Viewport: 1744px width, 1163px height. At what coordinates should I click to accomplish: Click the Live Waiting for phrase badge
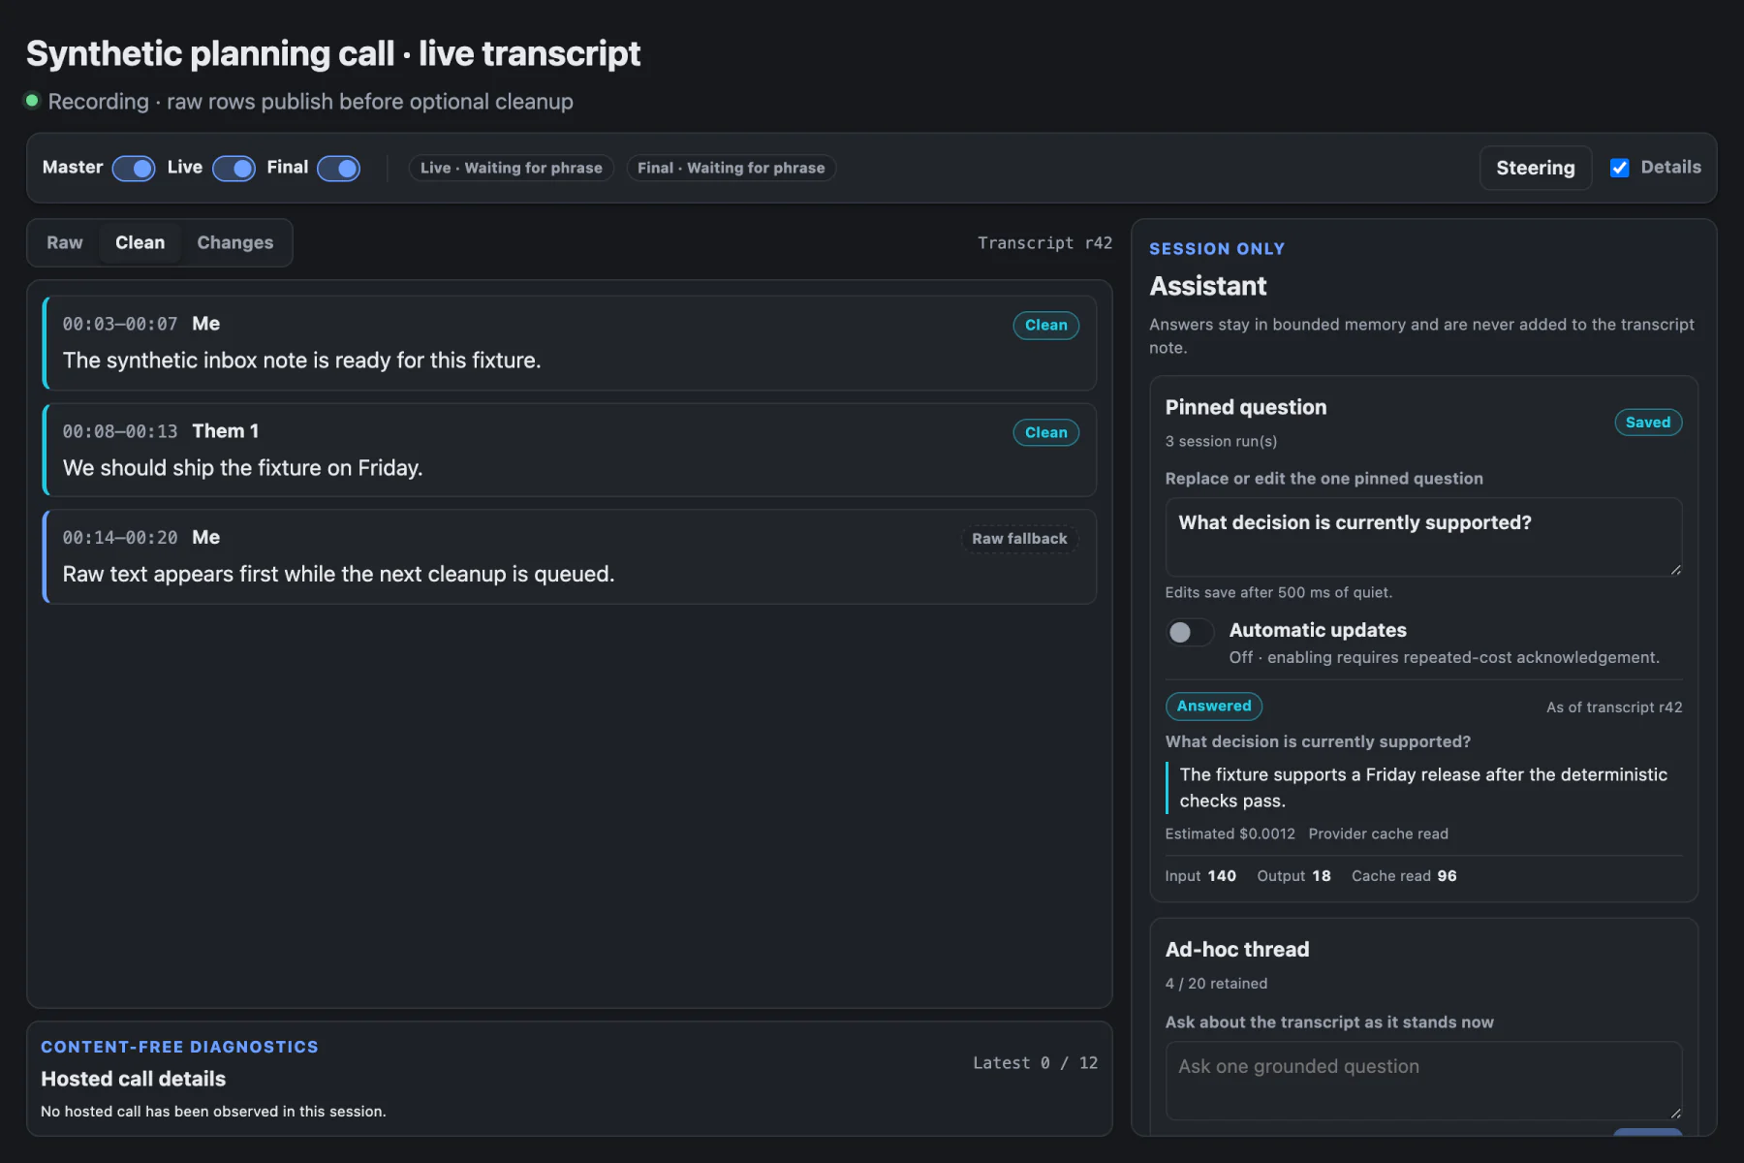[x=512, y=168]
